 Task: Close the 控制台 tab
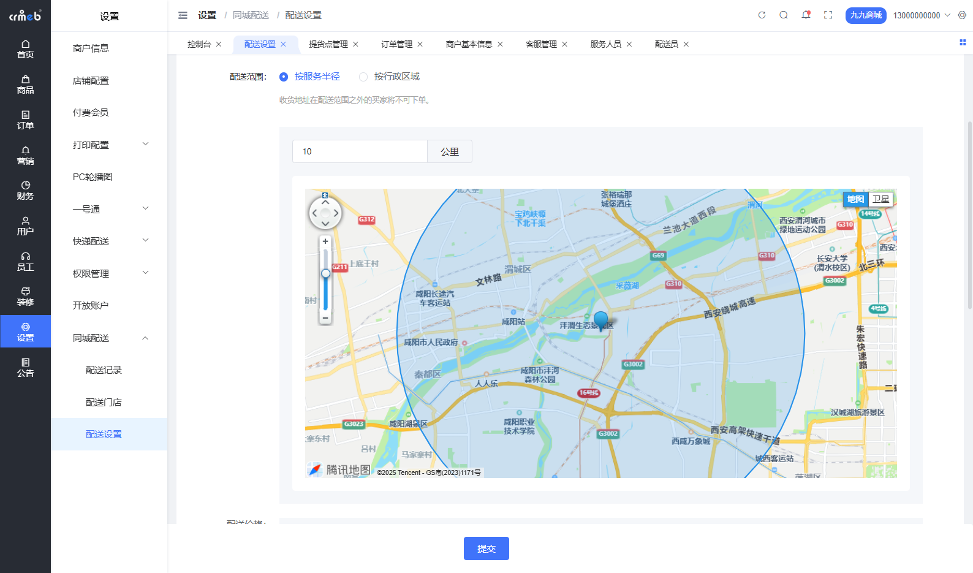click(219, 44)
